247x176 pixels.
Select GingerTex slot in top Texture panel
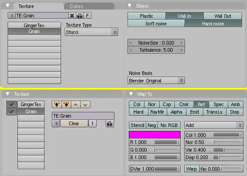34,25
